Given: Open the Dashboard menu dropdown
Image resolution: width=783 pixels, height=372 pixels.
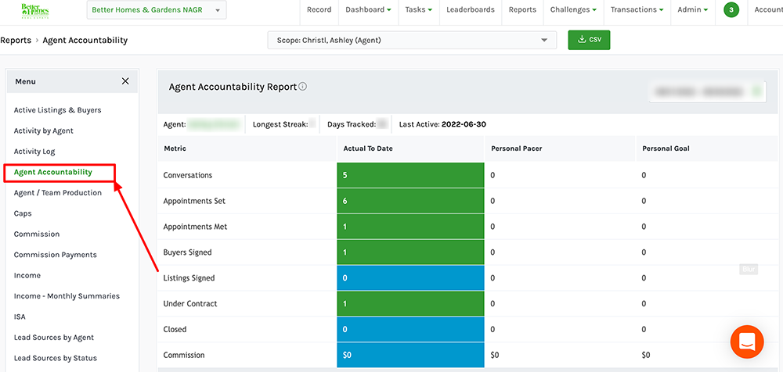Looking at the screenshot, I should tap(368, 10).
